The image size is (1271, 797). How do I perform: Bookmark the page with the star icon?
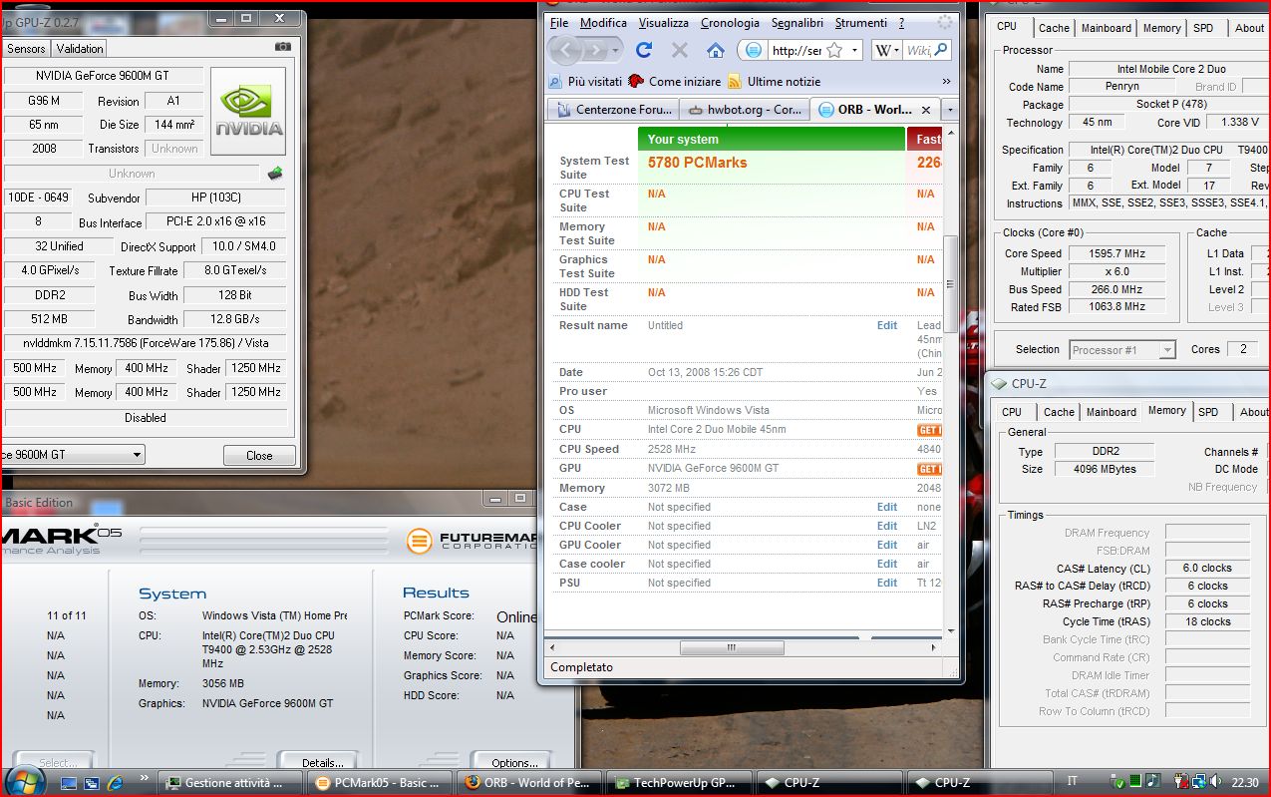point(834,50)
